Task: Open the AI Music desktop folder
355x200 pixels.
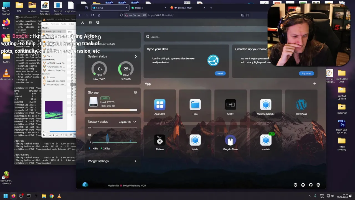Action: point(32,7)
